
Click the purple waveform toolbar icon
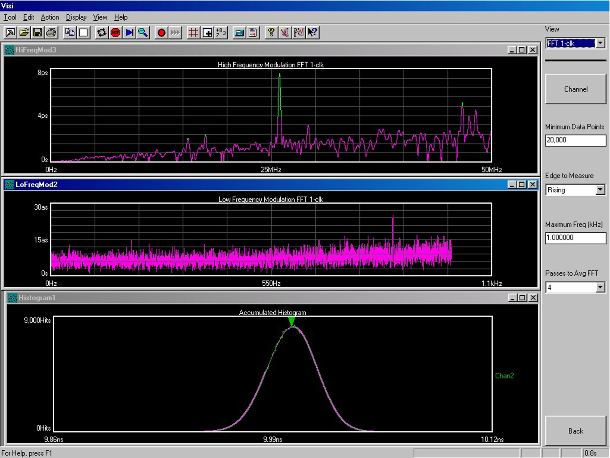[285, 32]
